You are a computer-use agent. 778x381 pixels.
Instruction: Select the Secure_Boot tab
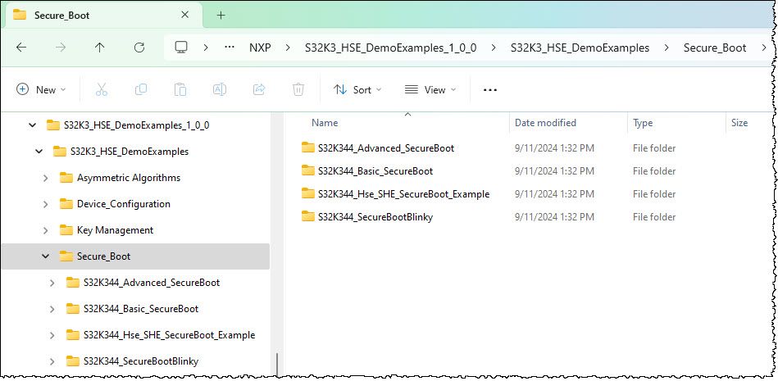[x=103, y=16]
